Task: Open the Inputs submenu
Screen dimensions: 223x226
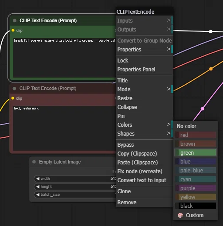Action: [145, 20]
